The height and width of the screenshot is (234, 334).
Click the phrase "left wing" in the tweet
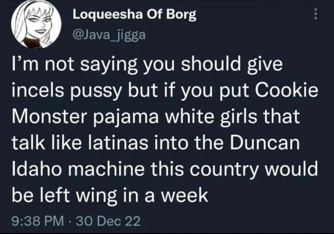(79, 197)
